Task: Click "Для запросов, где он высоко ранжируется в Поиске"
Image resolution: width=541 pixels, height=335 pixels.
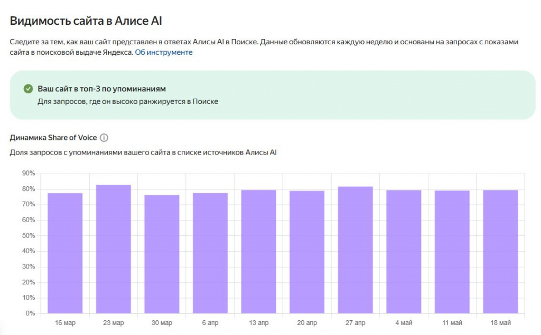Action: coord(128,102)
